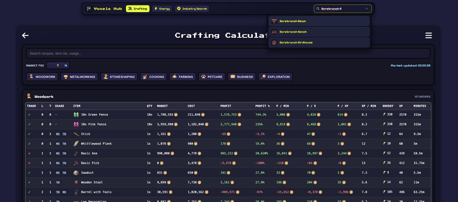Sort by the MARKET column header
Screen dimensions: 458x202
162,106
